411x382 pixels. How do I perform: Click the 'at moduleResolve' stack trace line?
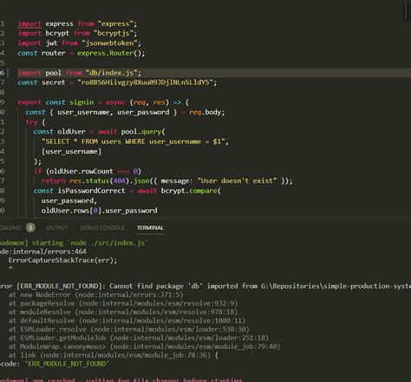point(123,312)
